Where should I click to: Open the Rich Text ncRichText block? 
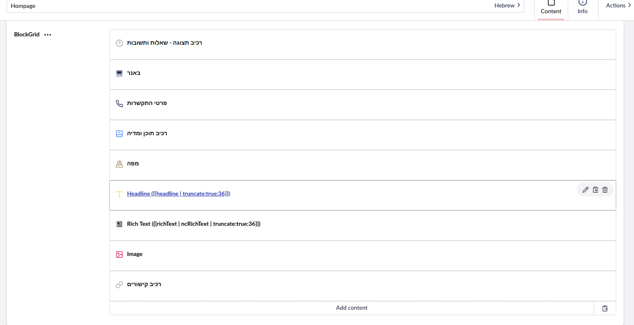point(363,226)
